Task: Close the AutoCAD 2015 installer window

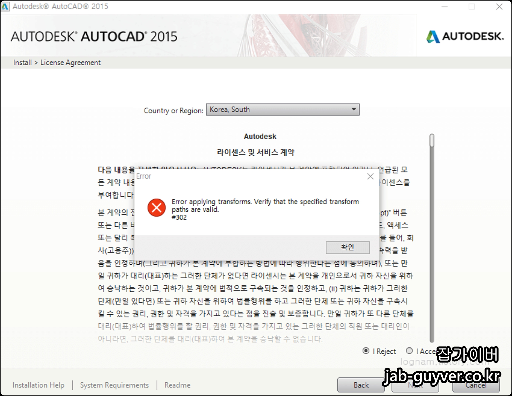Action: coord(499,7)
